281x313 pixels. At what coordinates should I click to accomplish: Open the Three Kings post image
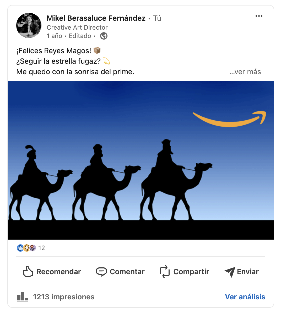pos(141,160)
